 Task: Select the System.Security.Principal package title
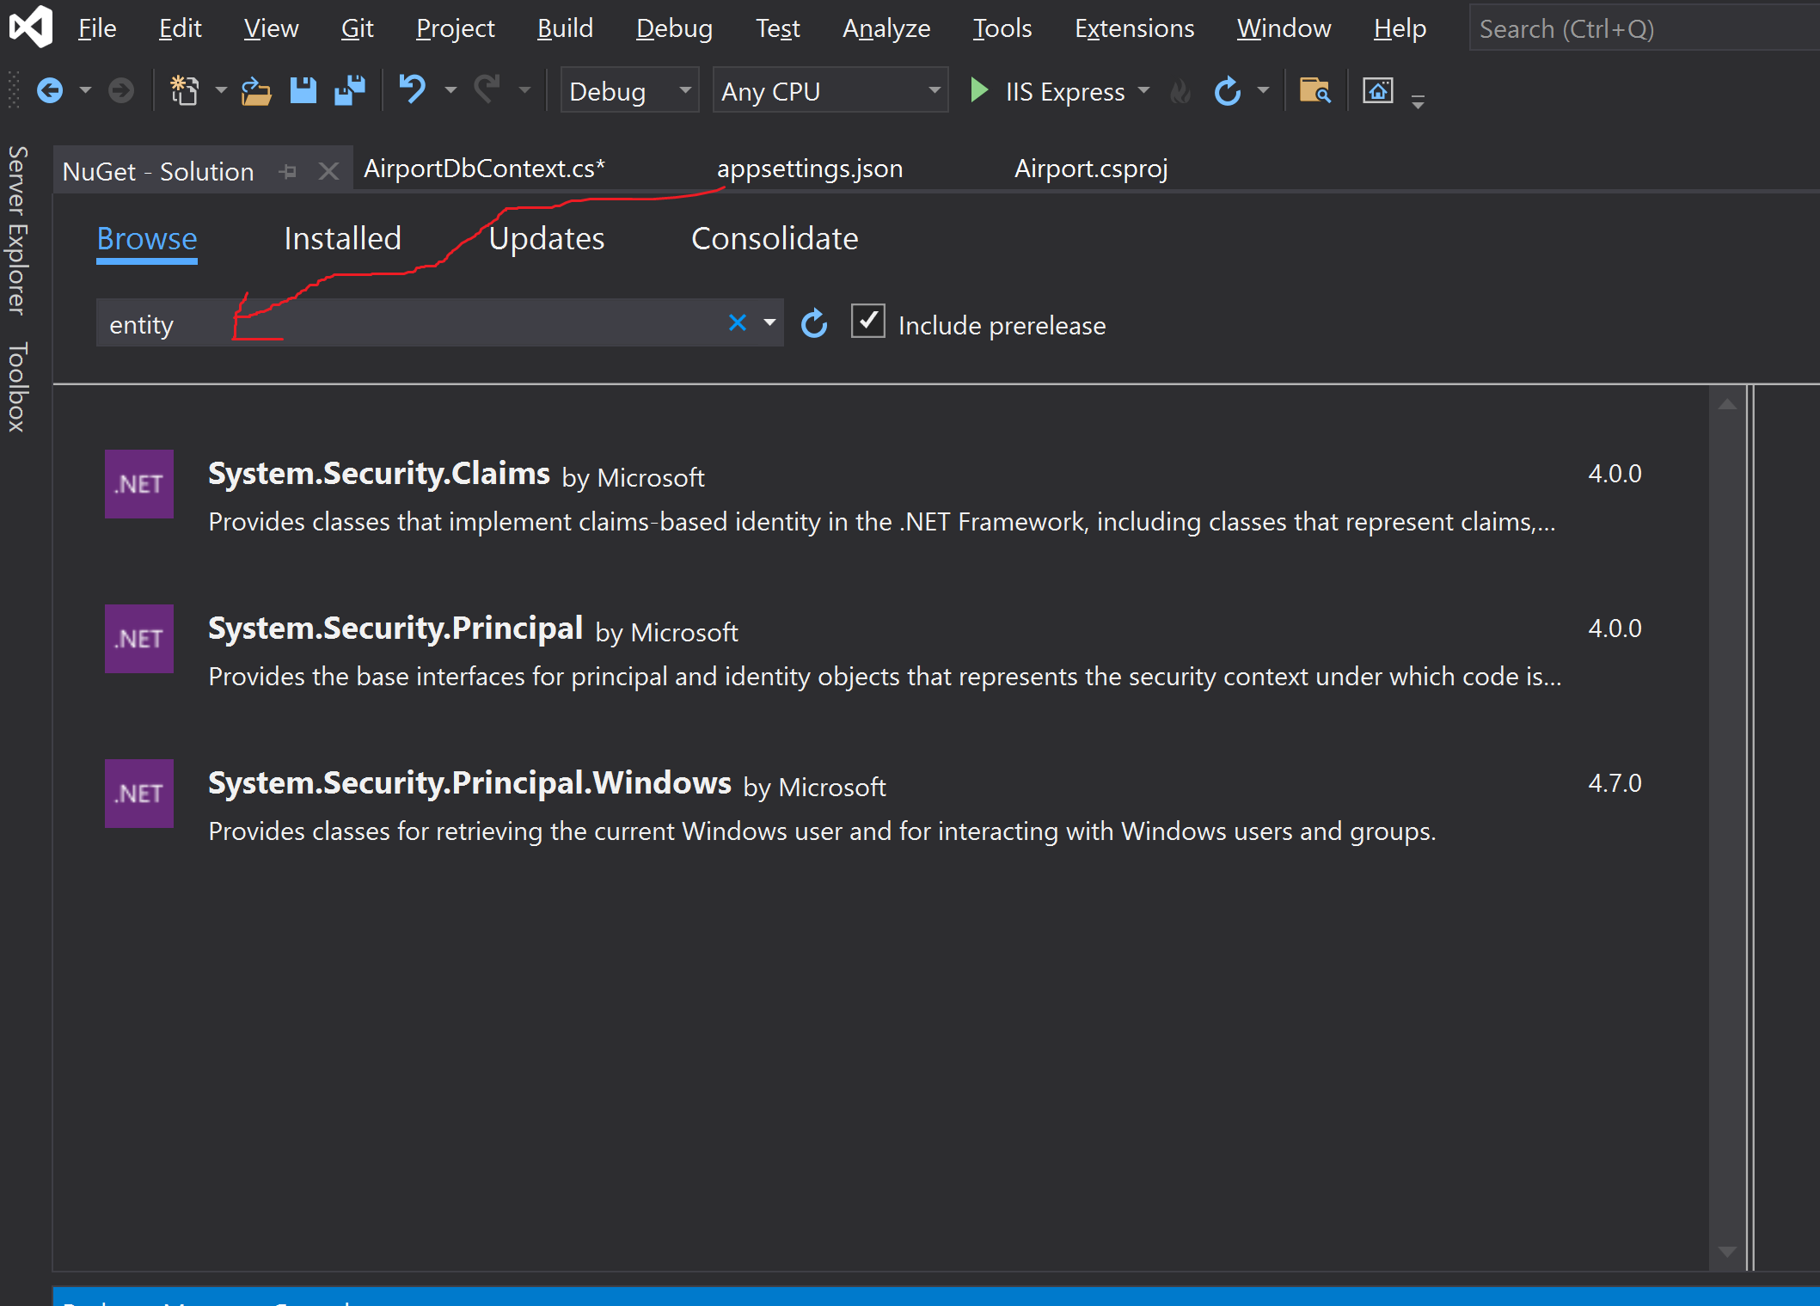click(395, 628)
